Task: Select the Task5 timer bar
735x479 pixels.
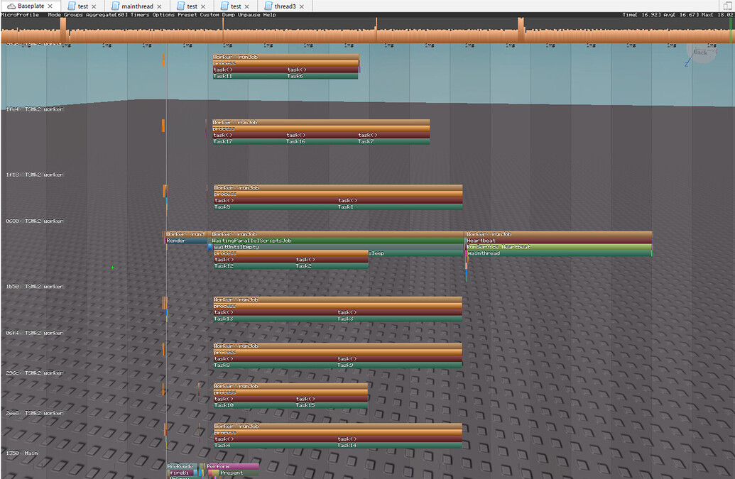Action: (276, 207)
